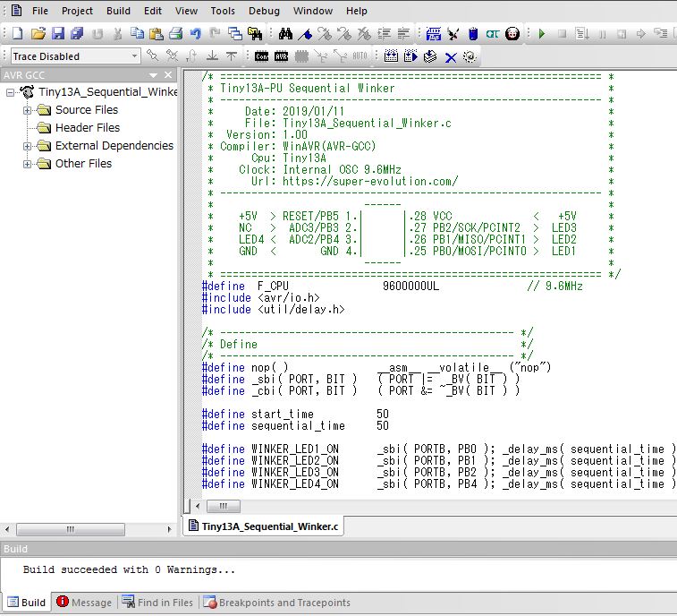Click the Con (connect programmer) icon
The height and width of the screenshot is (616, 677).
(262, 56)
